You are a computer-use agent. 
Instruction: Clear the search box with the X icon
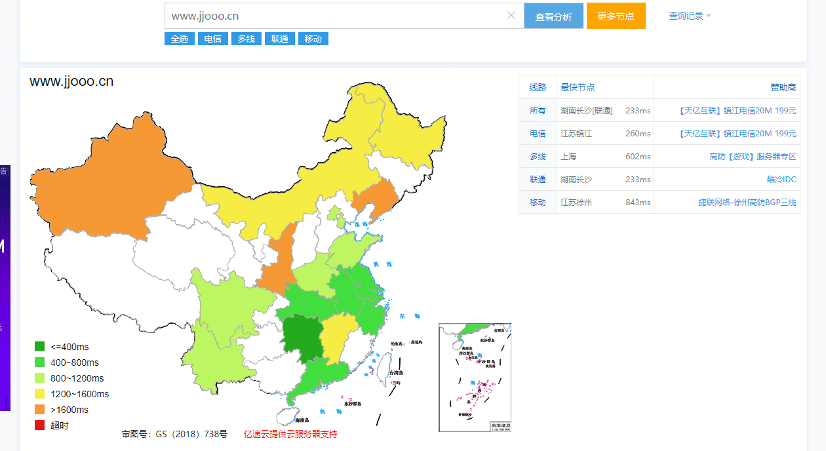(x=511, y=16)
